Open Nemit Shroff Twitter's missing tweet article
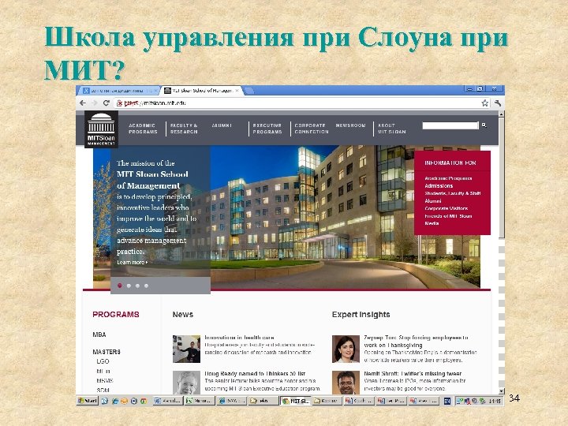The height and width of the screenshot is (426, 568). click(413, 373)
